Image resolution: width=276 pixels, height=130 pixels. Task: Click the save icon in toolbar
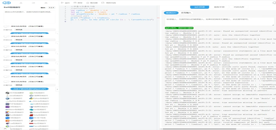click(x=75, y=3)
